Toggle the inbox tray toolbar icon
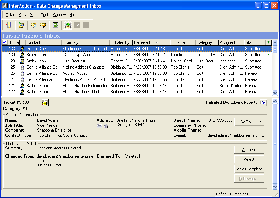Image resolution: width=280 pixels, height=198 pixels. click(68, 25)
